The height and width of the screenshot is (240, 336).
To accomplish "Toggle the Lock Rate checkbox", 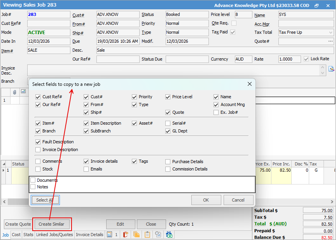I will (306, 59).
